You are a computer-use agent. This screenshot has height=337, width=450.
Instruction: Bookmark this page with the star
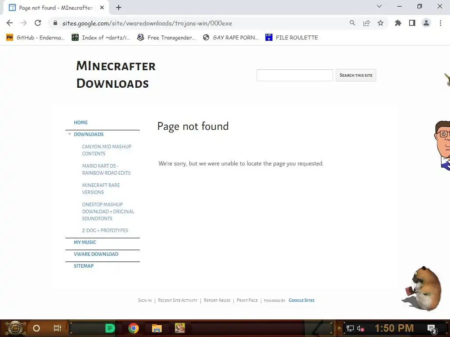pos(381,23)
